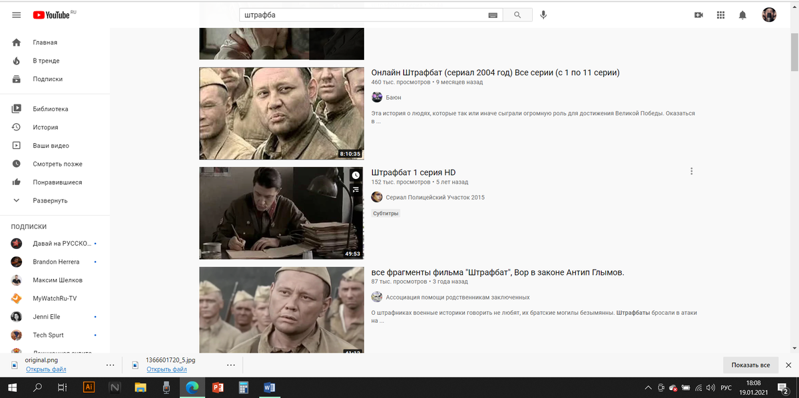Add Штрафбат 1 серия HD to watch later
The height and width of the screenshot is (398, 799).
coord(356,175)
